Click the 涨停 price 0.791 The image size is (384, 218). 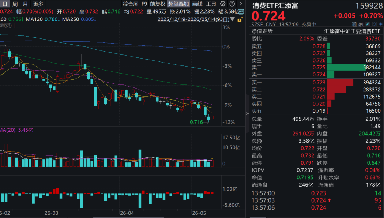tap(307, 163)
